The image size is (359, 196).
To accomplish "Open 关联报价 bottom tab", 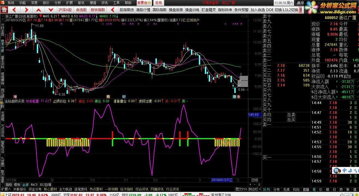I will [x=20, y=189].
